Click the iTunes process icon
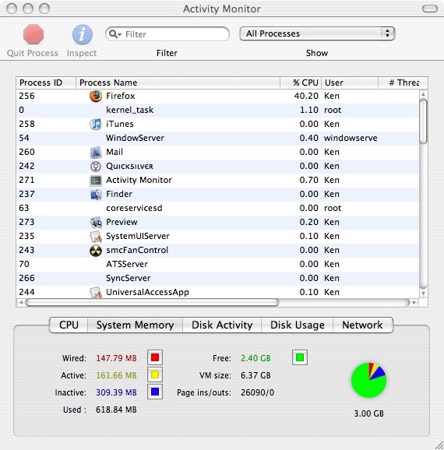Screen dimensions: 444x450 (96, 124)
